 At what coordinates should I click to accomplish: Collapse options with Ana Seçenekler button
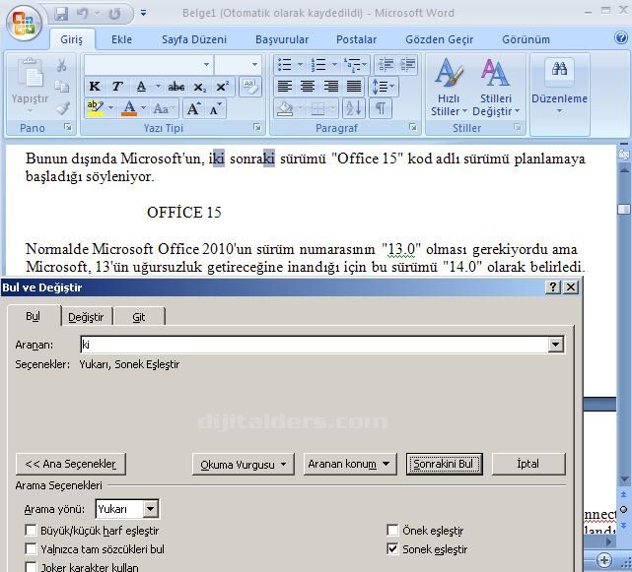[x=71, y=464]
